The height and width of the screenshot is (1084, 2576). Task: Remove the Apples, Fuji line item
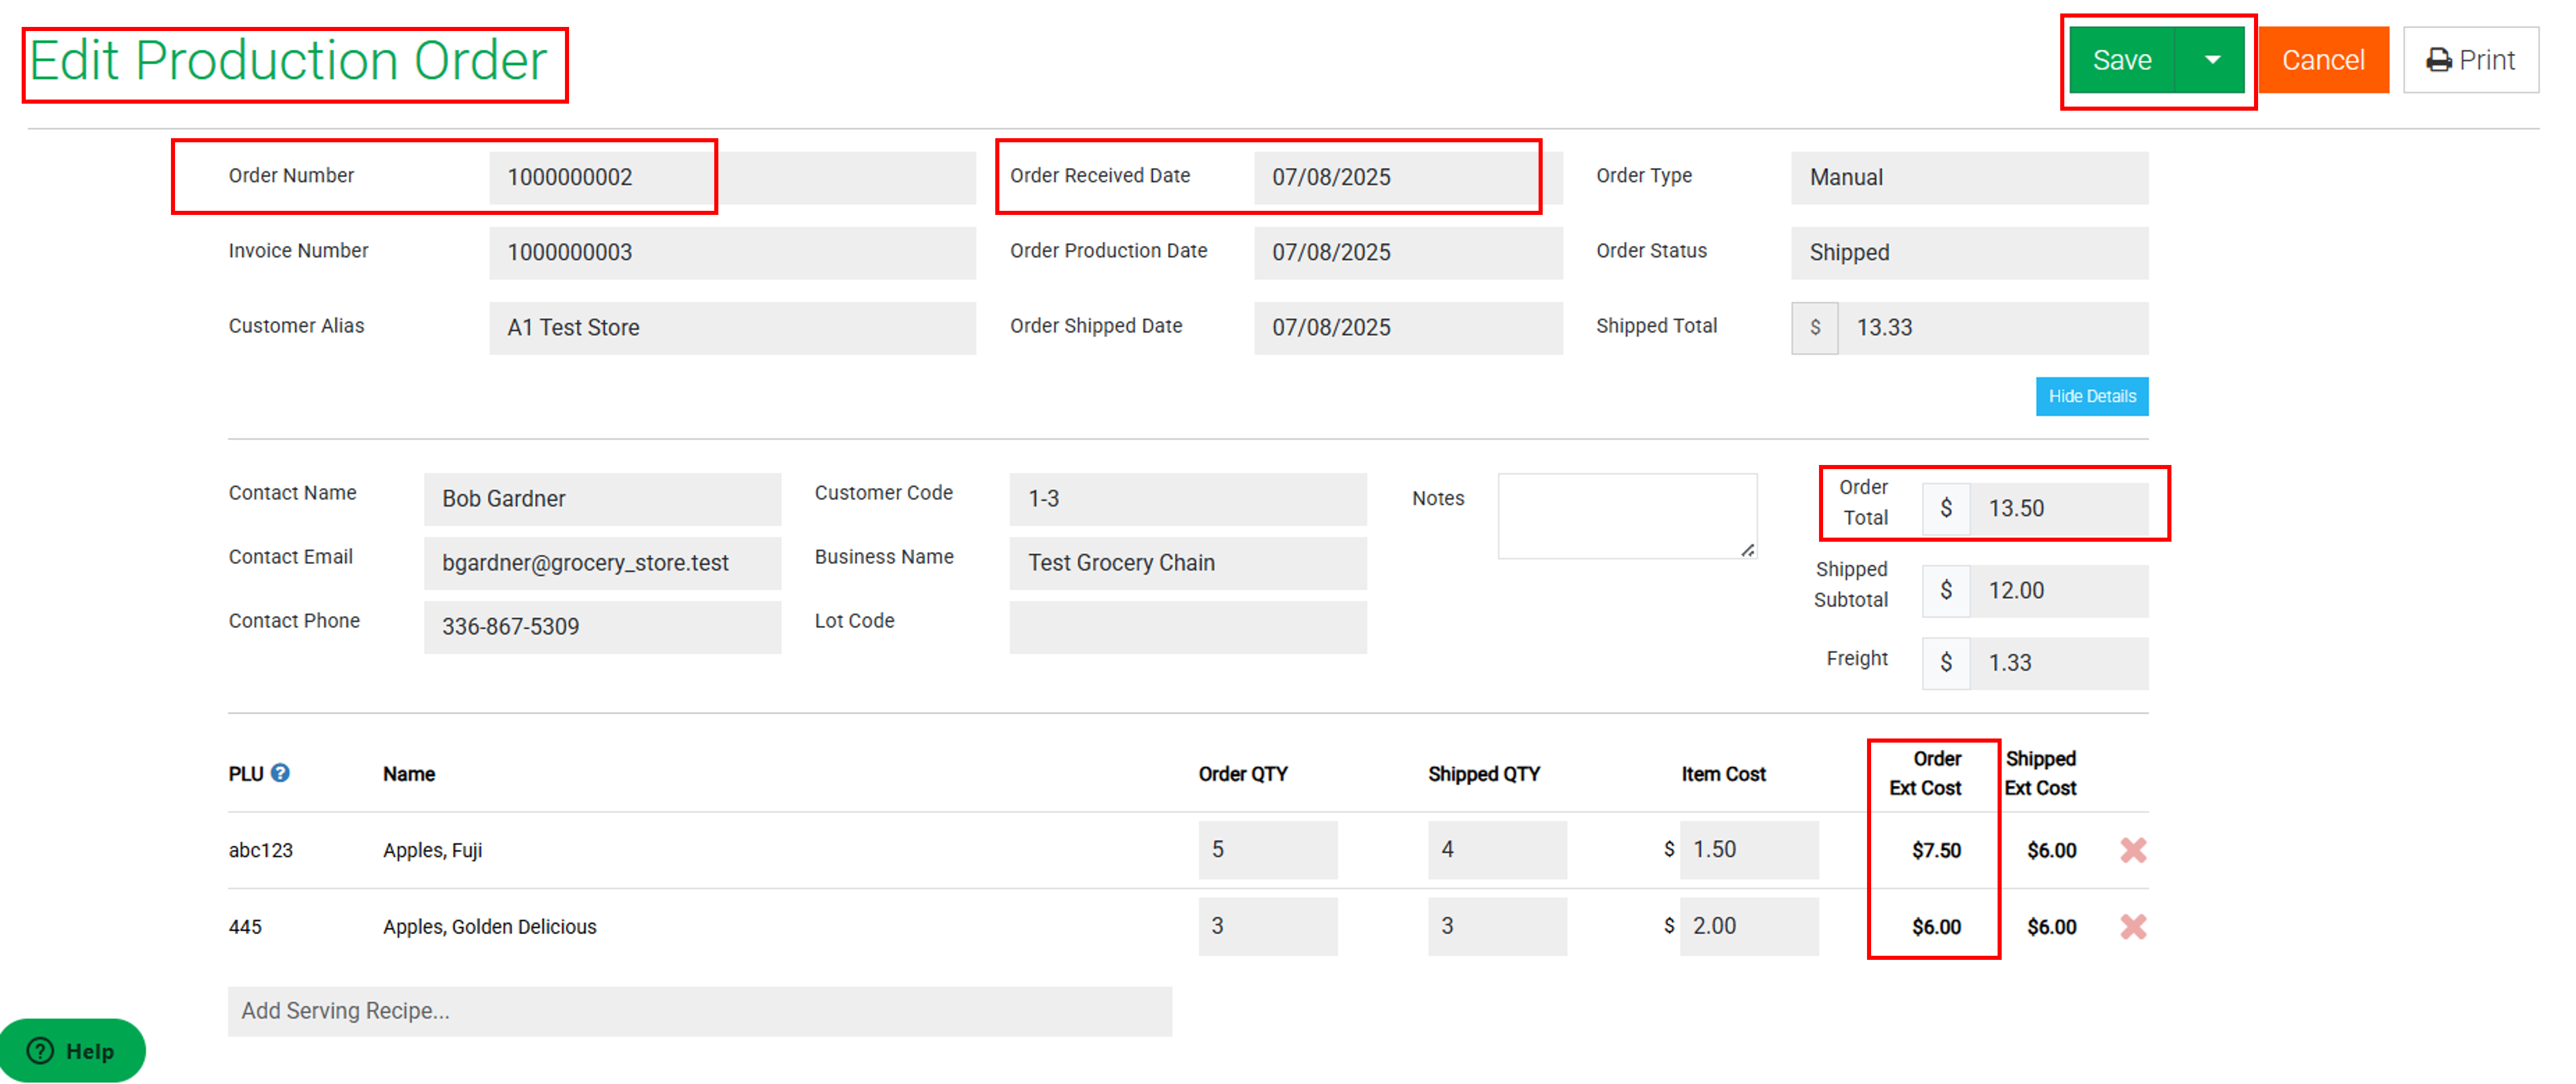(2133, 850)
